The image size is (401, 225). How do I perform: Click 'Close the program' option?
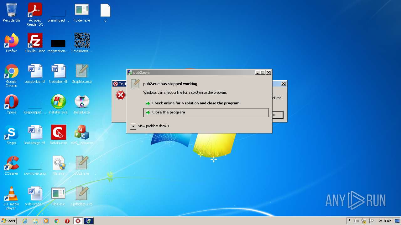[x=206, y=112]
